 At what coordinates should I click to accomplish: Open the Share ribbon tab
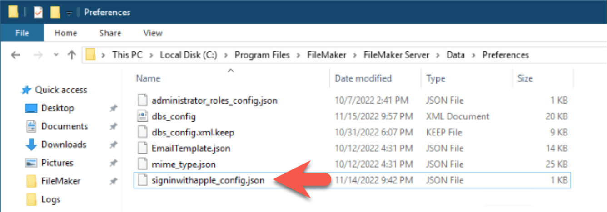click(110, 33)
